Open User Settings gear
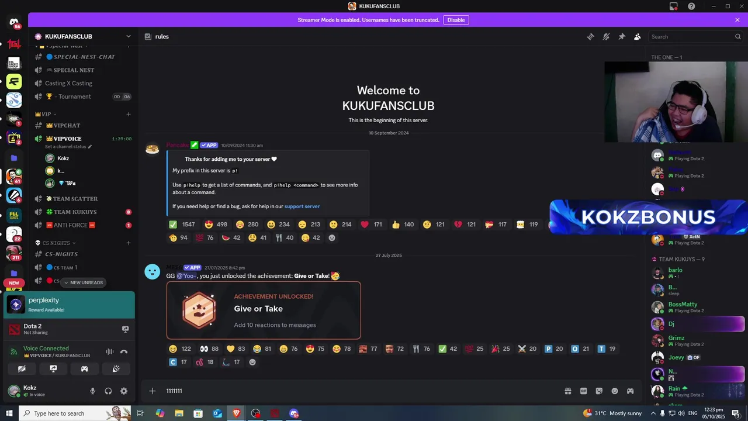 (124, 391)
